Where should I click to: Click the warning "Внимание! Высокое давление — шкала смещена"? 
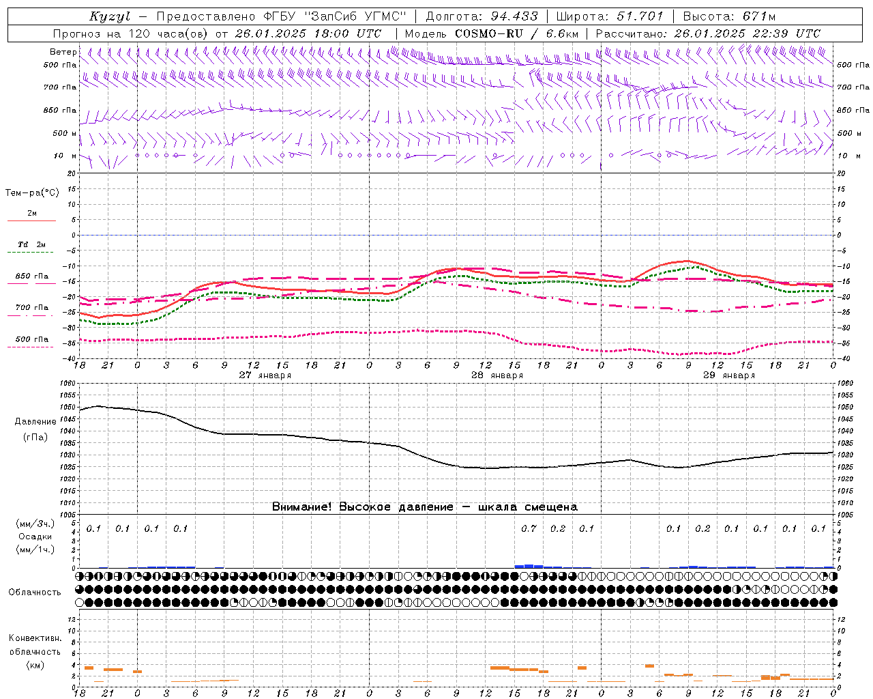pos(425,507)
